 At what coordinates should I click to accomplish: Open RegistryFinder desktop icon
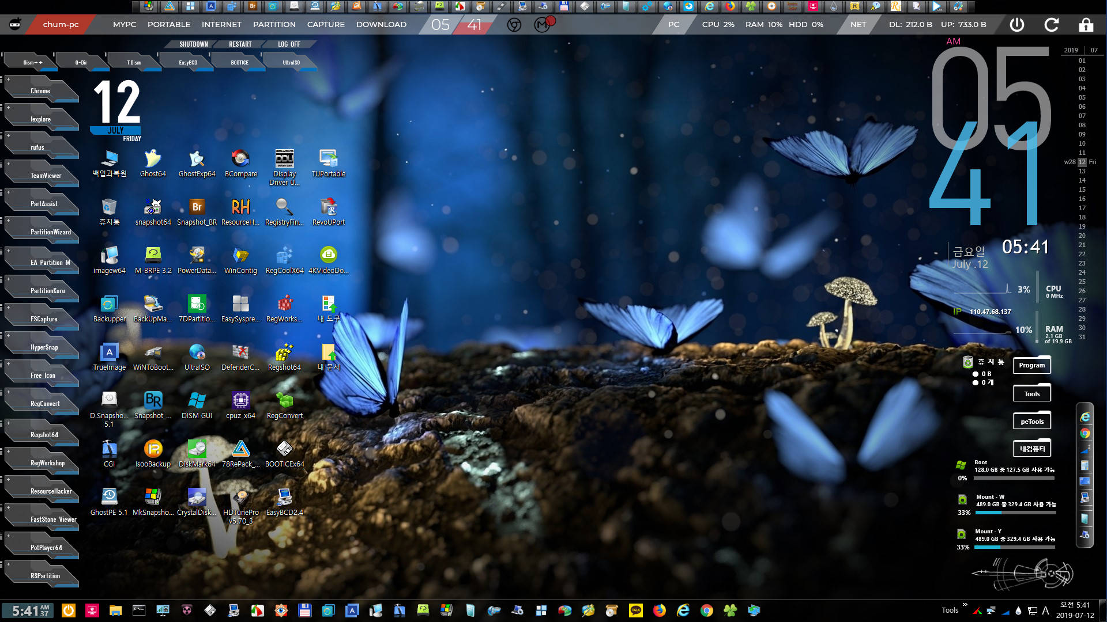point(284,212)
